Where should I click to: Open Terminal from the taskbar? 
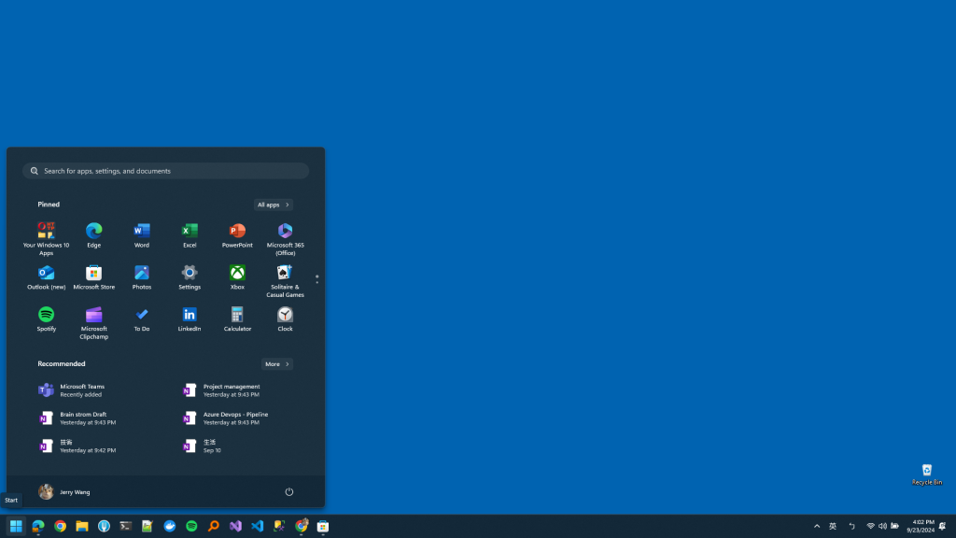point(126,526)
